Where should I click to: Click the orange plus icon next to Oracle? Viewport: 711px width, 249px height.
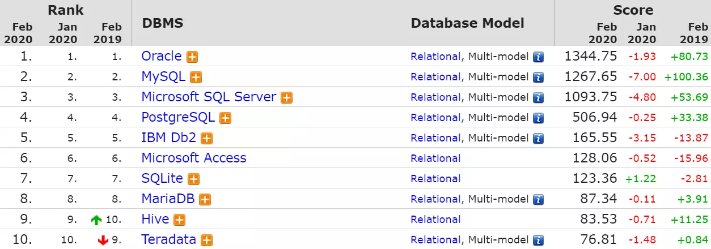193,57
